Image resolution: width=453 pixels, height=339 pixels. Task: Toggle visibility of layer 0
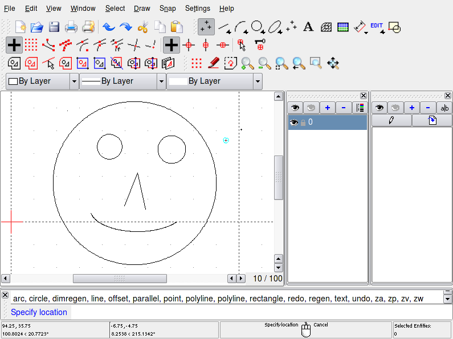point(294,122)
